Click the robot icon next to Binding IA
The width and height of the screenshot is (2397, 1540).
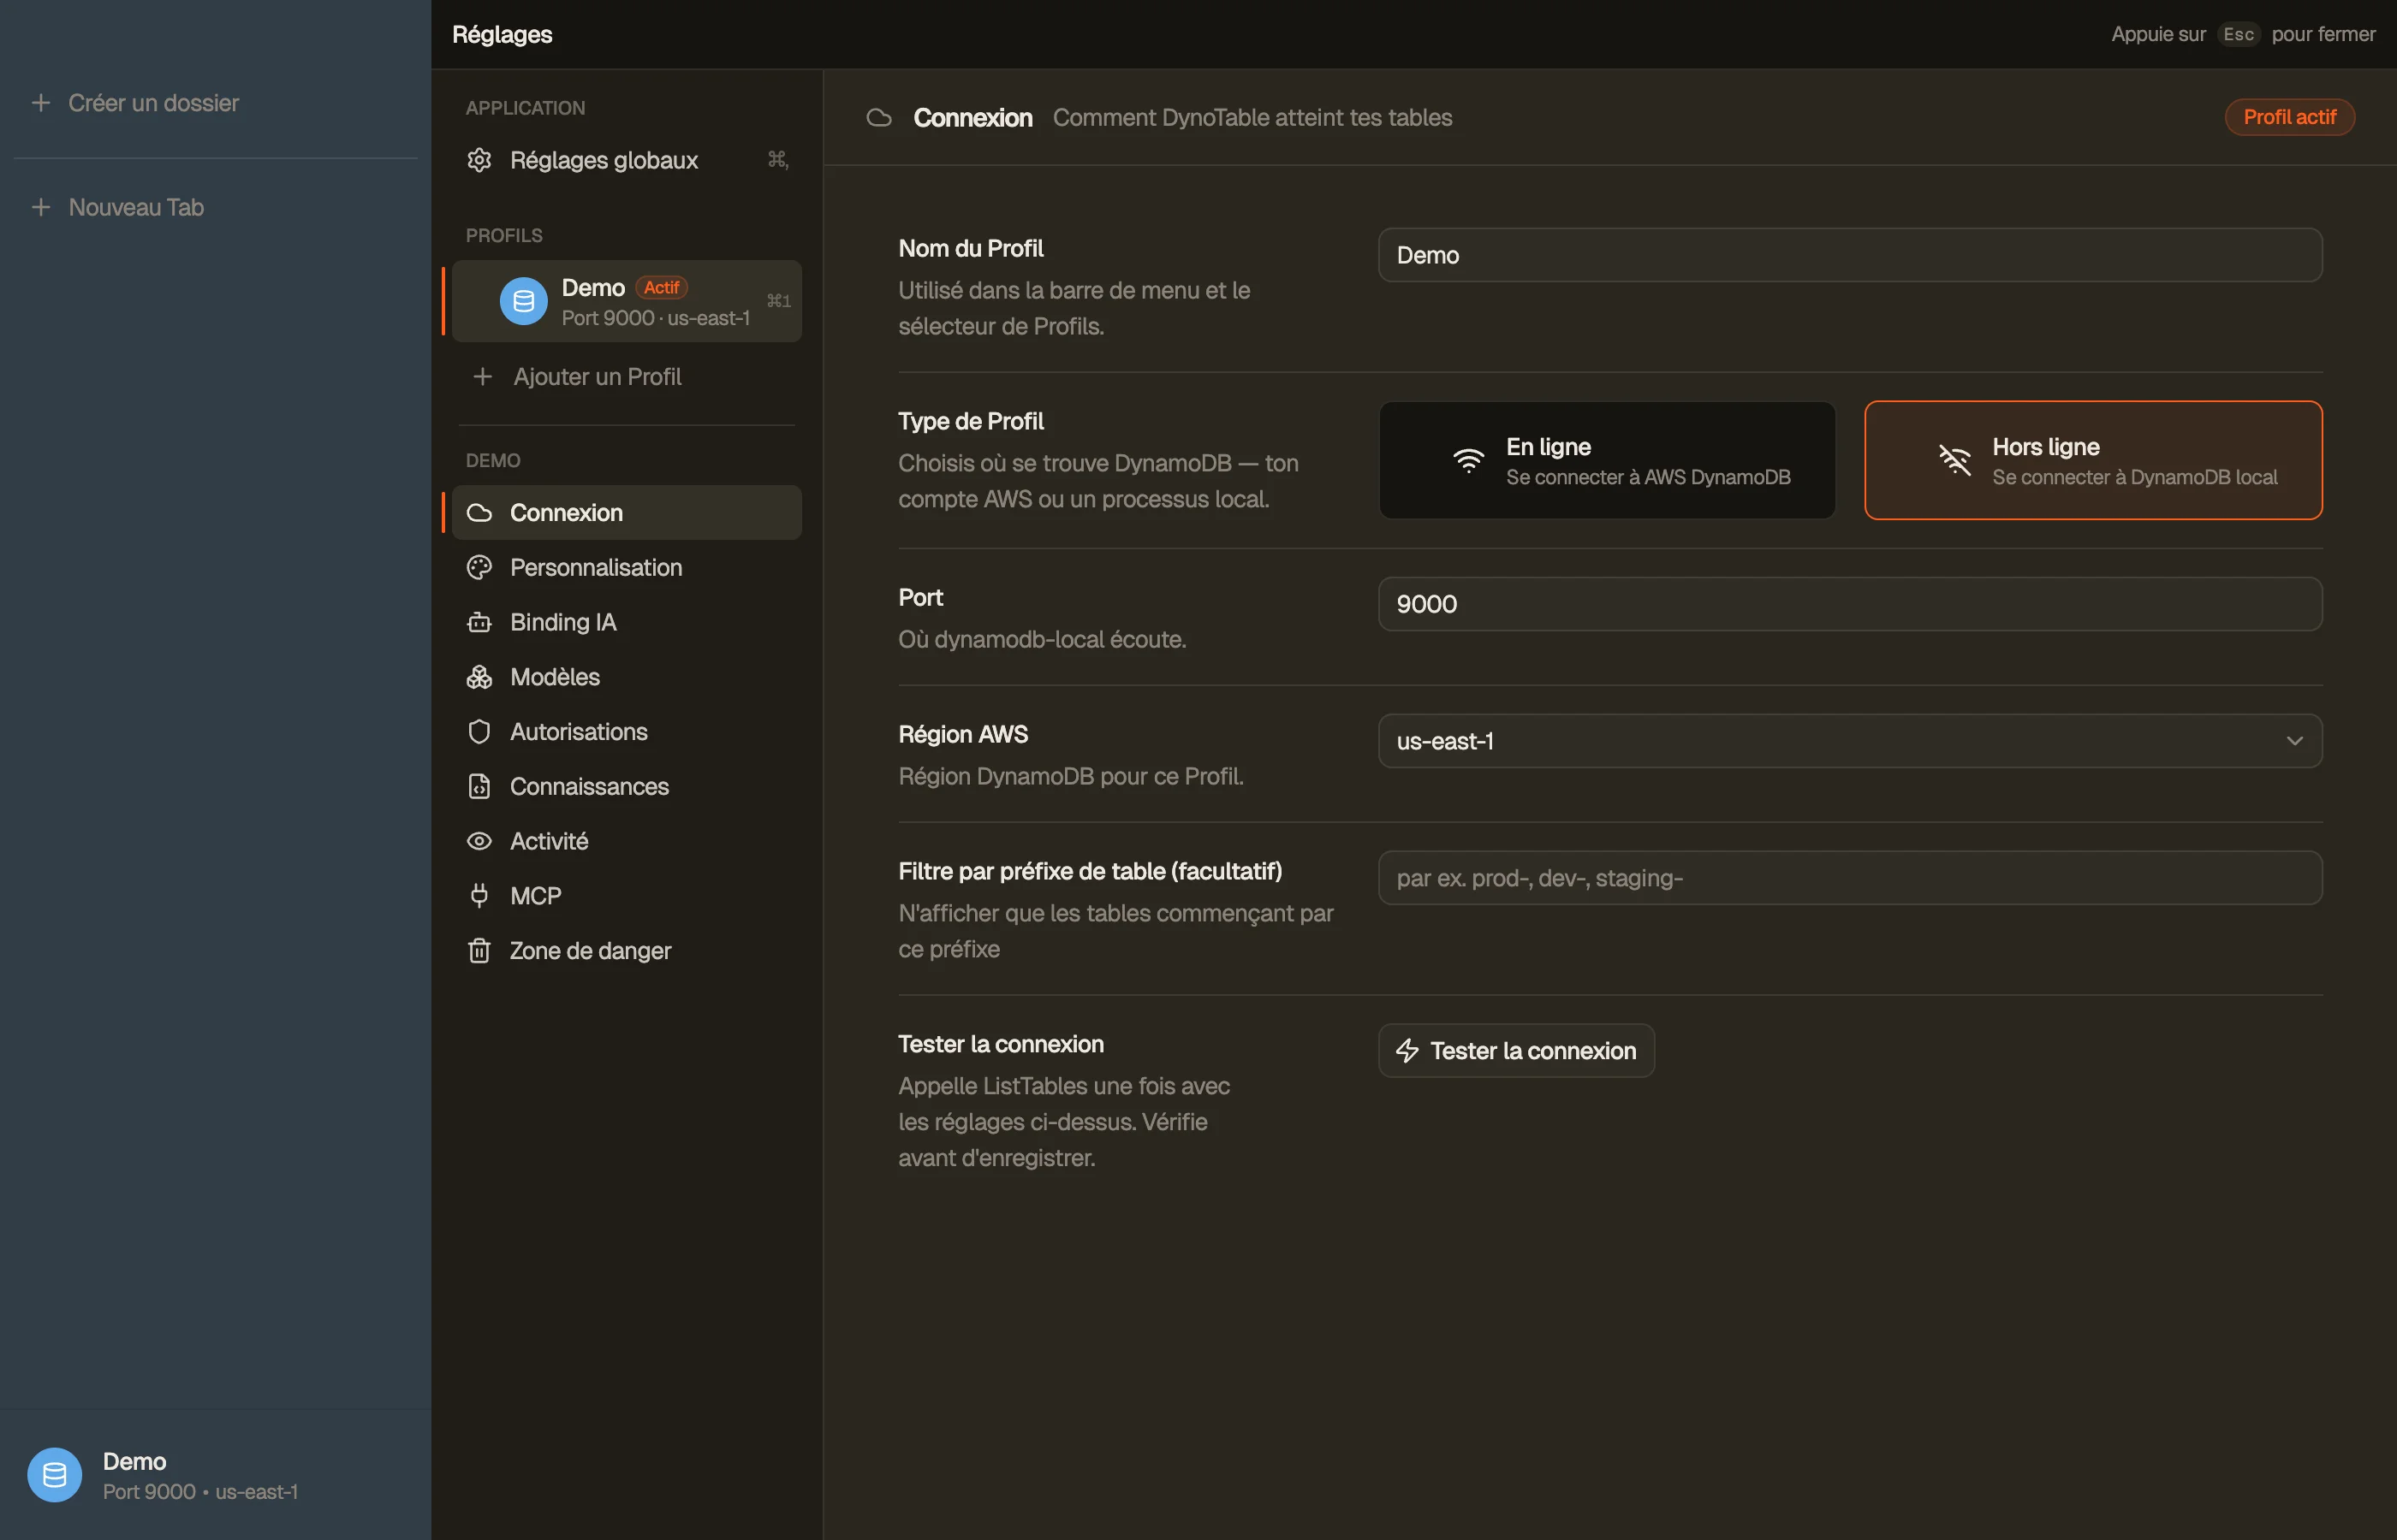coord(479,622)
